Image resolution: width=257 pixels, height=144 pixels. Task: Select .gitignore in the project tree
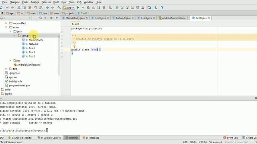14,73
